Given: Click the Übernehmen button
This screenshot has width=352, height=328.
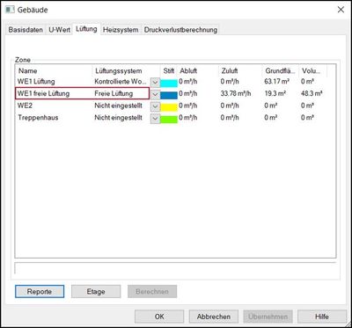Looking at the screenshot, I should (x=268, y=317).
